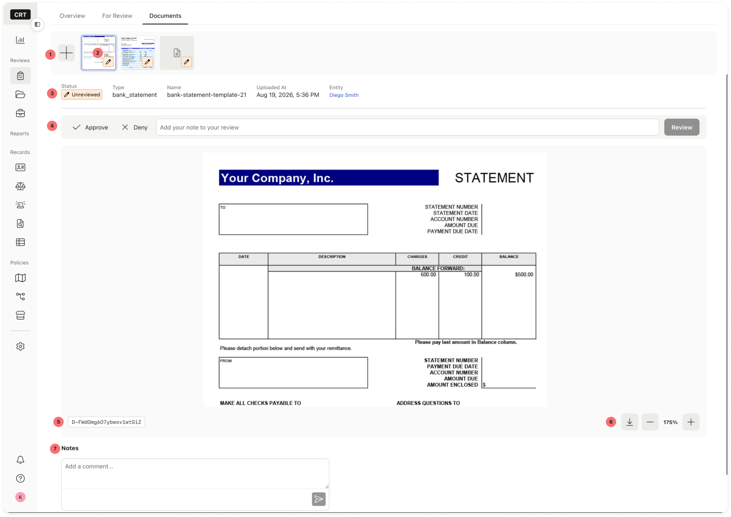Open the help question mark icon
This screenshot has height=517, width=731.
20,479
